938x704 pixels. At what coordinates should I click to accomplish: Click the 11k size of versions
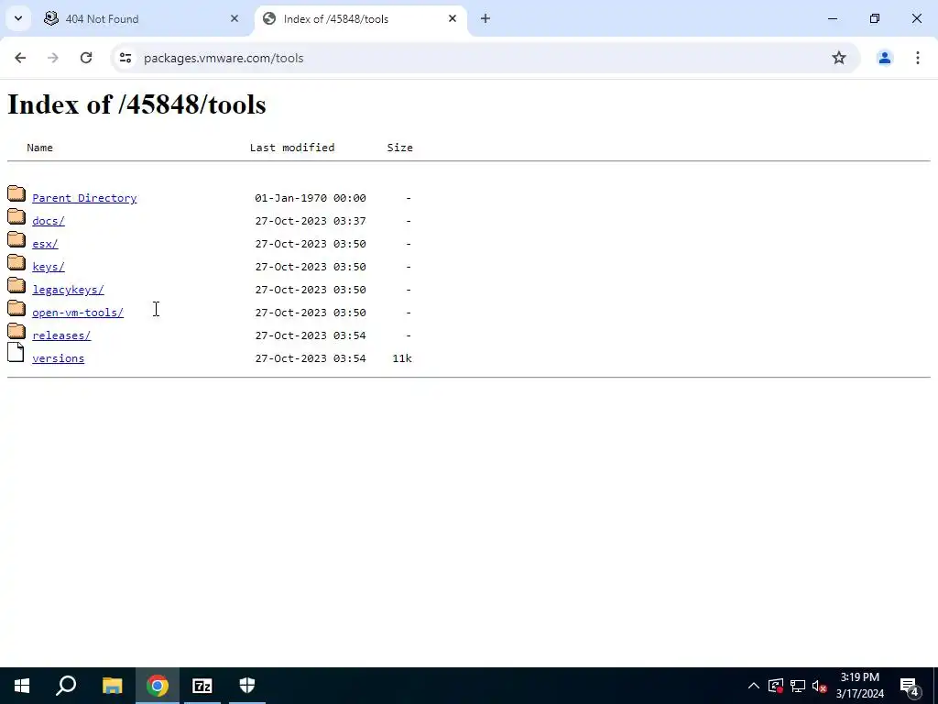click(x=402, y=358)
